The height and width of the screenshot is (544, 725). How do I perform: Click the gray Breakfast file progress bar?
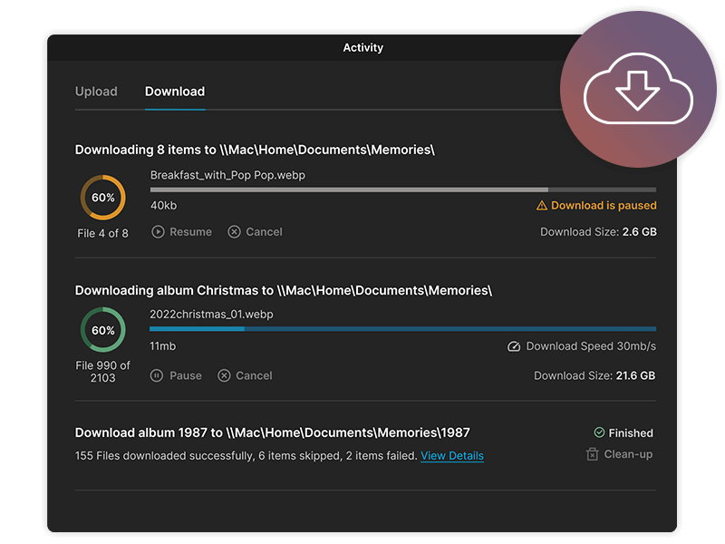point(403,189)
